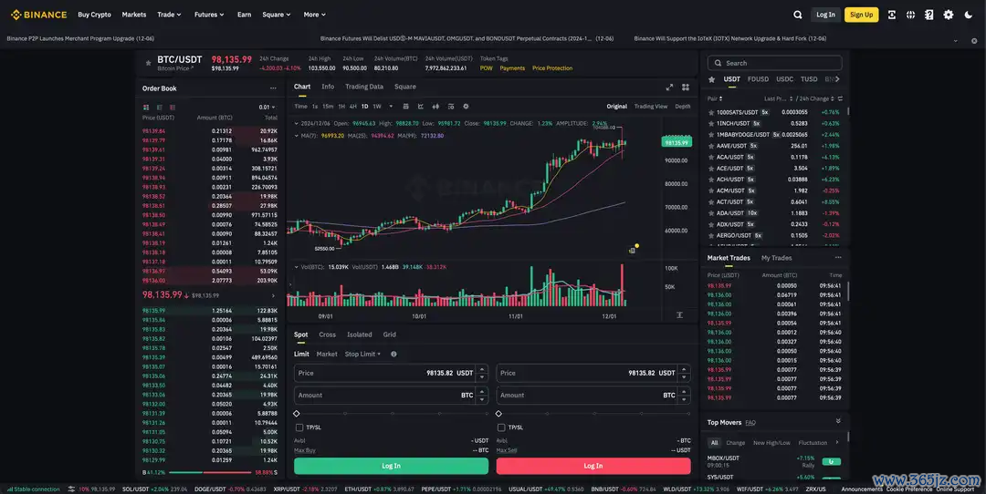986x494 pixels.
Task: Open the Futures menu dropdown
Action: point(209,15)
